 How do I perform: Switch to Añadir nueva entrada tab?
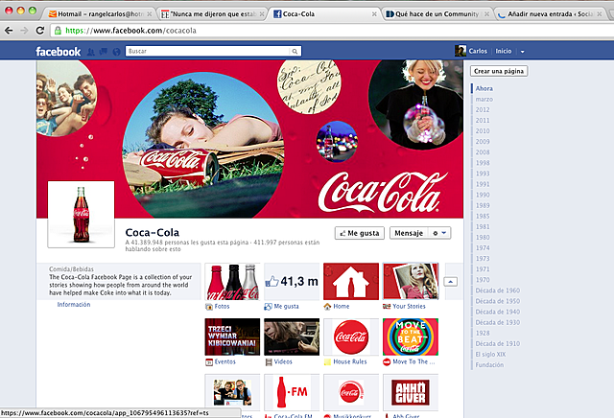(550, 14)
